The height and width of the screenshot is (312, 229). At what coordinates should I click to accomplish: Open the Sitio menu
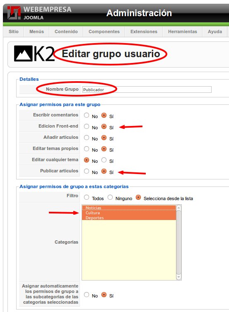click(x=14, y=31)
